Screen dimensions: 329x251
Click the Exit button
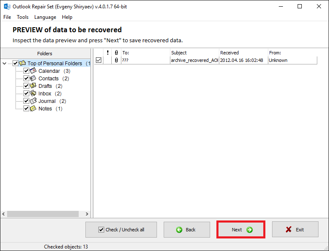point(295,230)
